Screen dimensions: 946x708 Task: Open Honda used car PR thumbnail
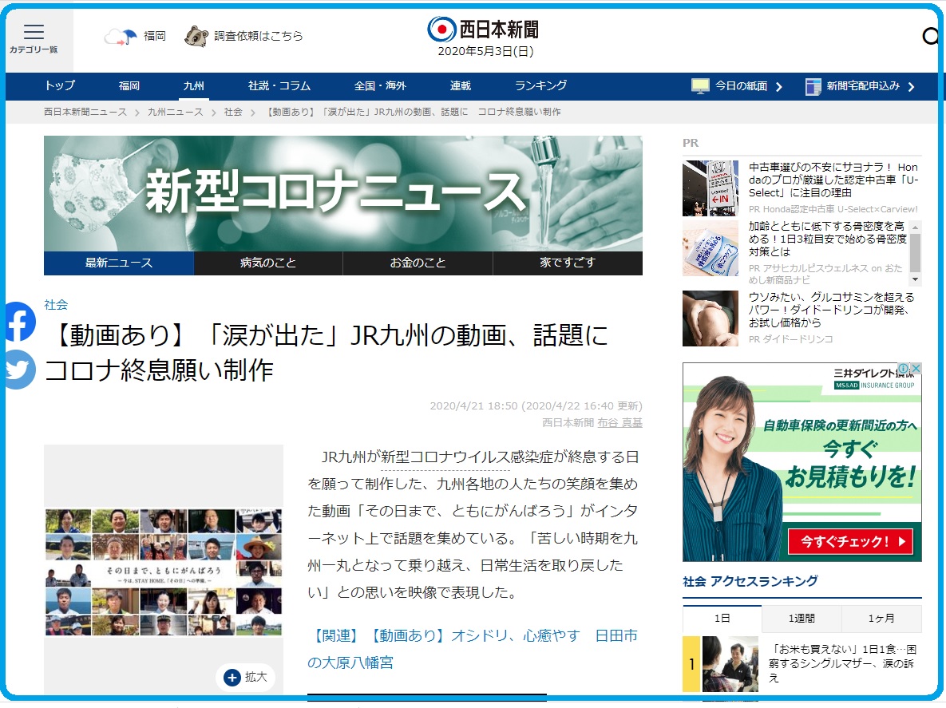point(710,188)
